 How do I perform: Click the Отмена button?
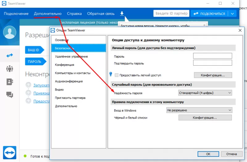coord(232,154)
